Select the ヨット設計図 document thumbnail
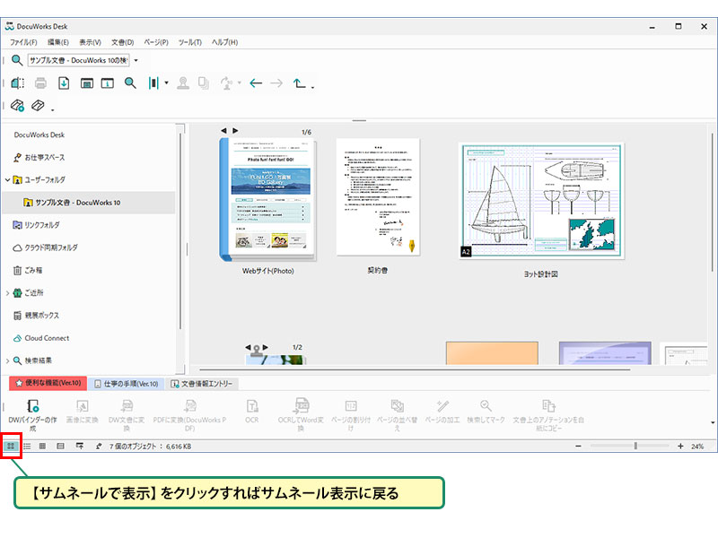 541,200
